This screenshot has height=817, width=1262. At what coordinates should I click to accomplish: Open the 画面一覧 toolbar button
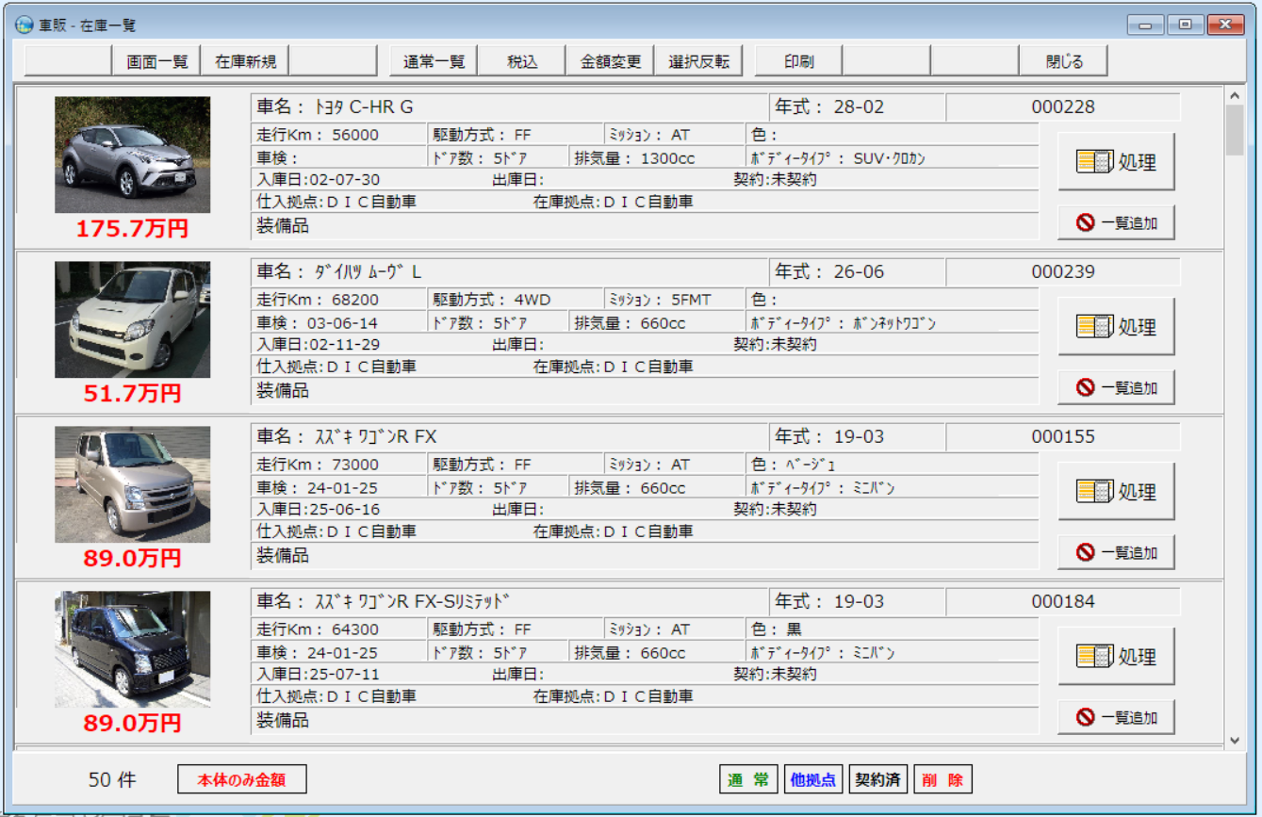[x=156, y=61]
